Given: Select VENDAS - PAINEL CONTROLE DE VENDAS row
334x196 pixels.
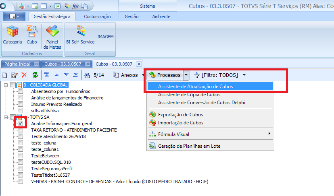Looking at the screenshot, I should coord(120,182).
